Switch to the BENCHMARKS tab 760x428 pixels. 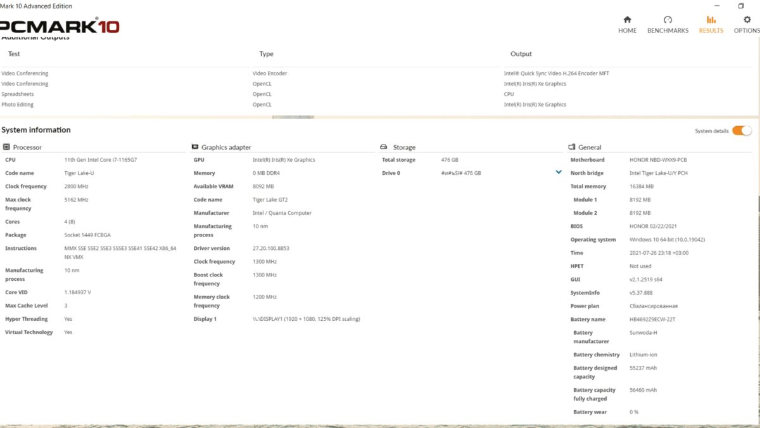[x=668, y=30]
